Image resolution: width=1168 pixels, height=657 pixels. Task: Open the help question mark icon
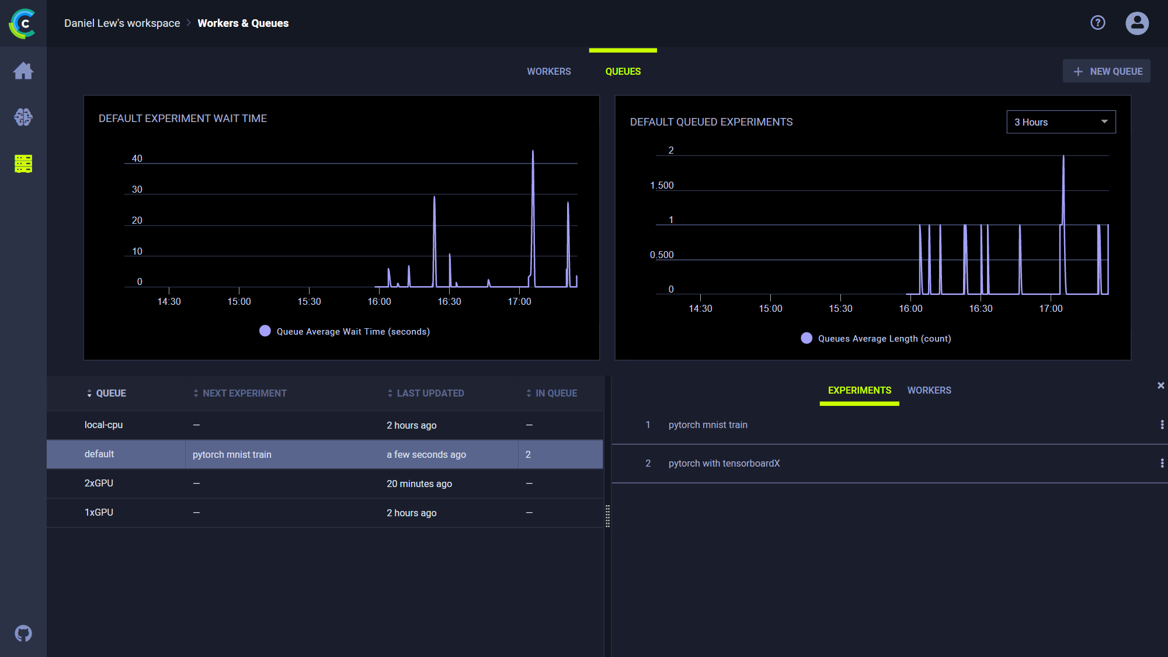coord(1097,23)
